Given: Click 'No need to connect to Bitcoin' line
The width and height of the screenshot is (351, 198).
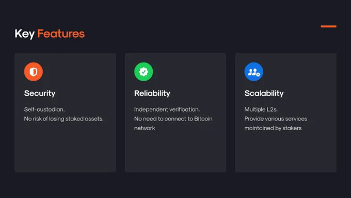Looking at the screenshot, I should [x=173, y=119].
